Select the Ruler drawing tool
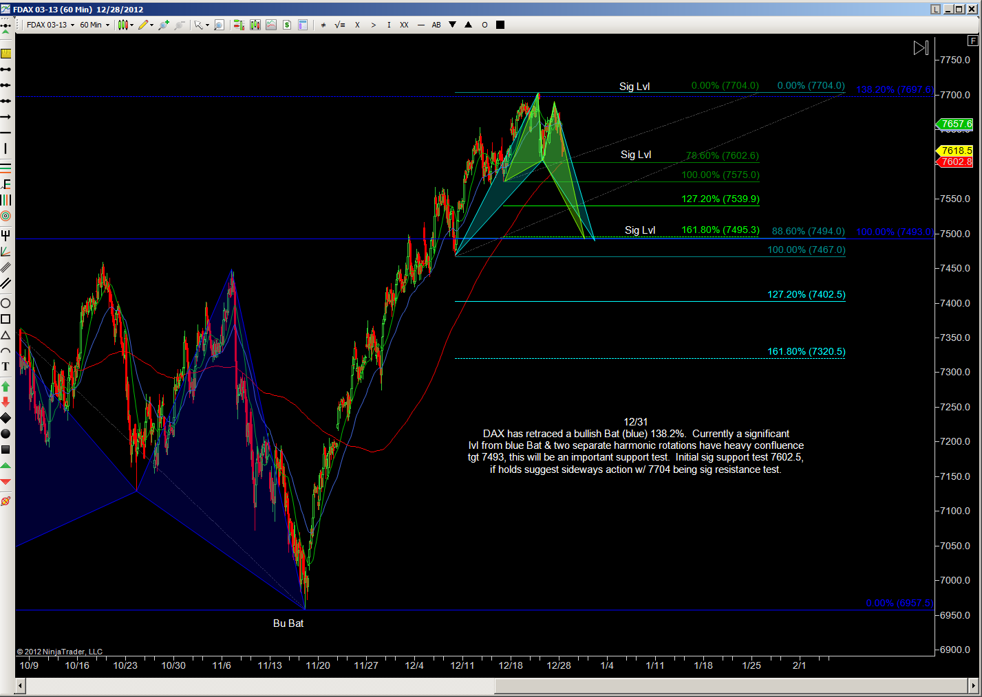The height and width of the screenshot is (697, 982). [6, 54]
